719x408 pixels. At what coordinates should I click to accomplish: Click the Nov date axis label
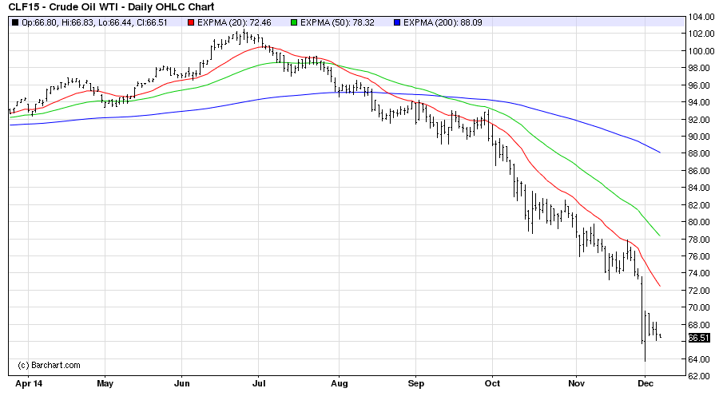[576, 383]
